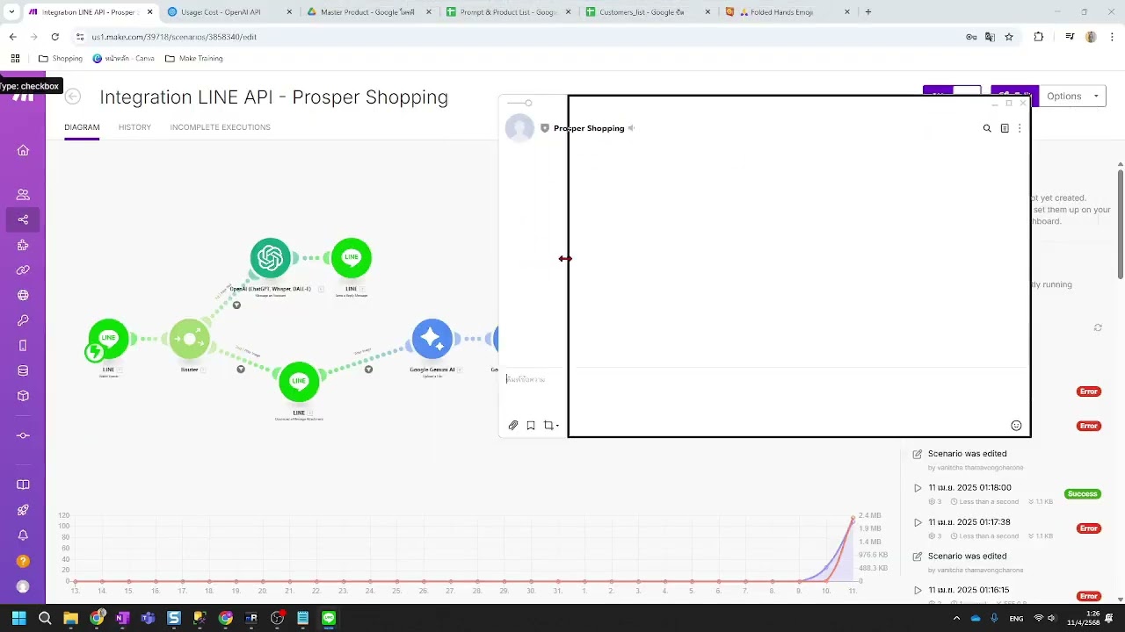
Task: Open the Shopping bookmark folder
Action: [x=60, y=59]
